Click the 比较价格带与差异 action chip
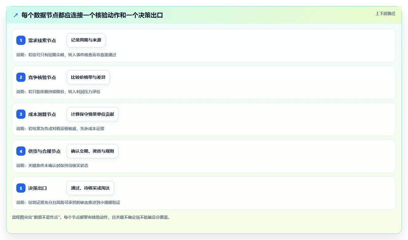This screenshot has width=408, height=240. (88, 77)
